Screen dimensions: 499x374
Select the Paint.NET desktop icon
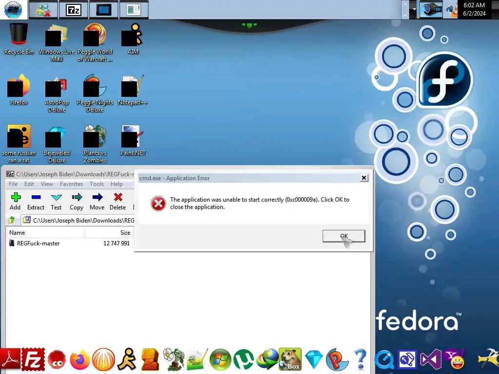tap(133, 140)
